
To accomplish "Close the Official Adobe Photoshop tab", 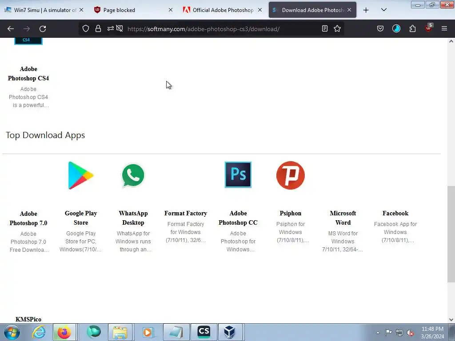I will pyautogui.click(x=260, y=10).
